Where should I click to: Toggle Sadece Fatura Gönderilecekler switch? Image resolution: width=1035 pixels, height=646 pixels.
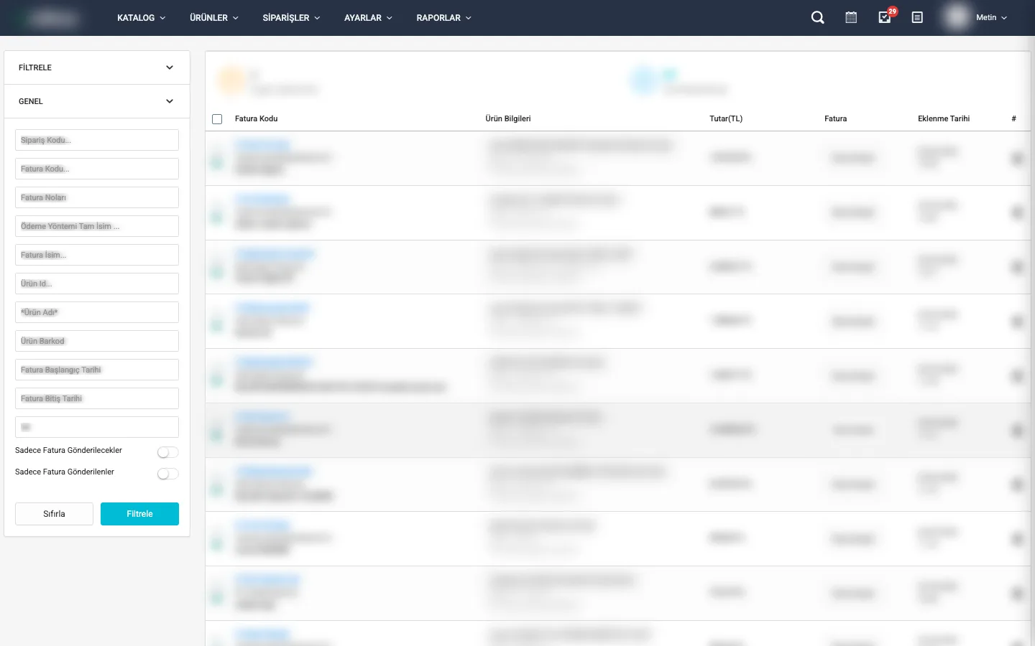coord(167,452)
